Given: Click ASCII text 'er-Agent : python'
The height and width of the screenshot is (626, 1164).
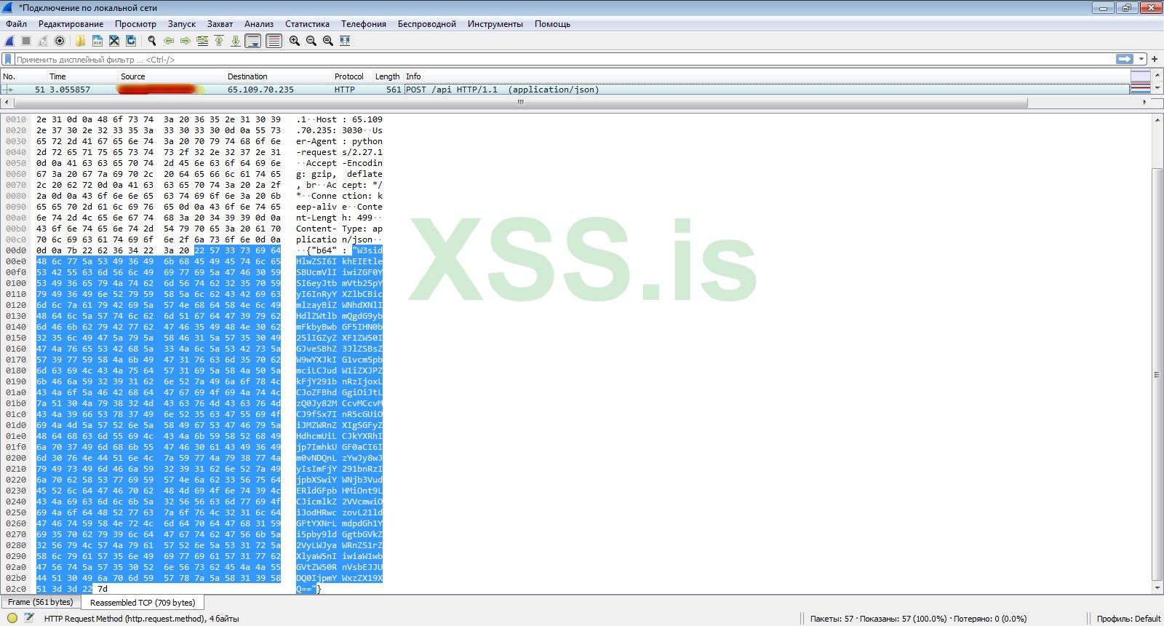Looking at the screenshot, I should 339,141.
